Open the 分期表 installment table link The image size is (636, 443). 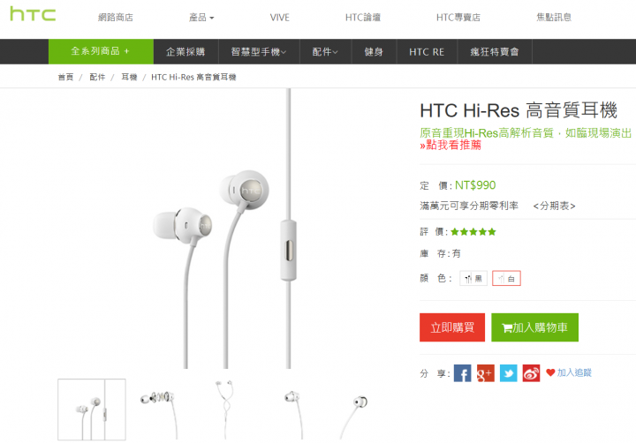(x=554, y=206)
